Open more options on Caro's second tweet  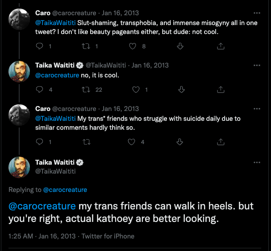[x=257, y=109]
